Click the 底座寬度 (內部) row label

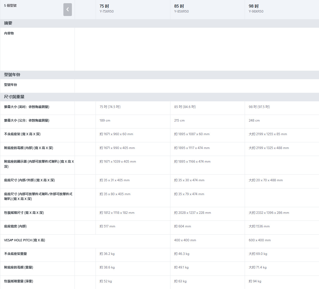pos(15,226)
